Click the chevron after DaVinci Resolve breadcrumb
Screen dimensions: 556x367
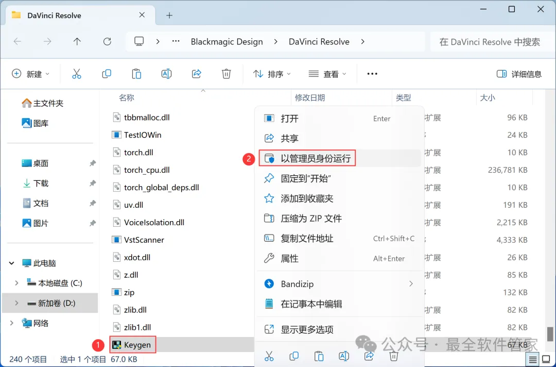362,42
